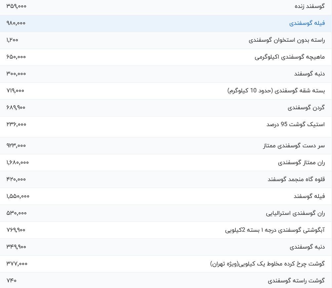Open the گردن گوسفندی product link
The image size is (332, 288).
click(306, 108)
